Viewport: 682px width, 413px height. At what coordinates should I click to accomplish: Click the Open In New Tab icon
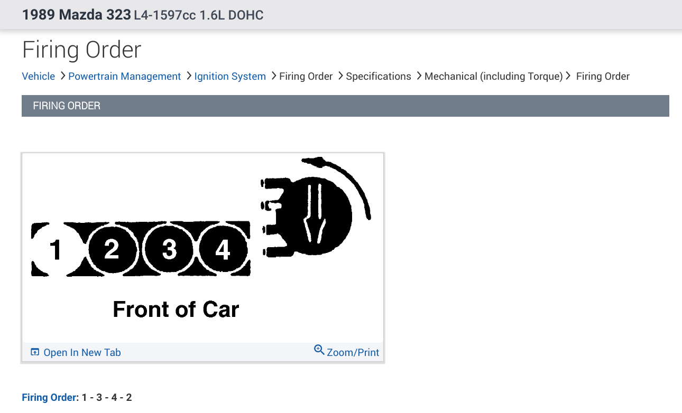pyautogui.click(x=35, y=352)
